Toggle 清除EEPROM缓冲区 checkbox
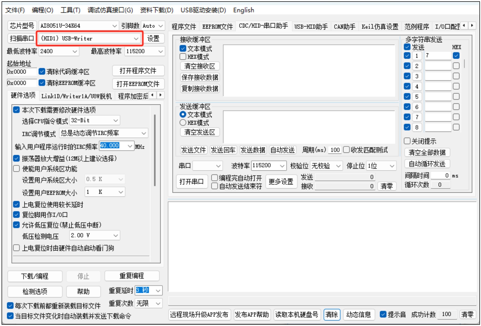Image resolution: width=481 pixels, height=326 pixels. [42, 83]
